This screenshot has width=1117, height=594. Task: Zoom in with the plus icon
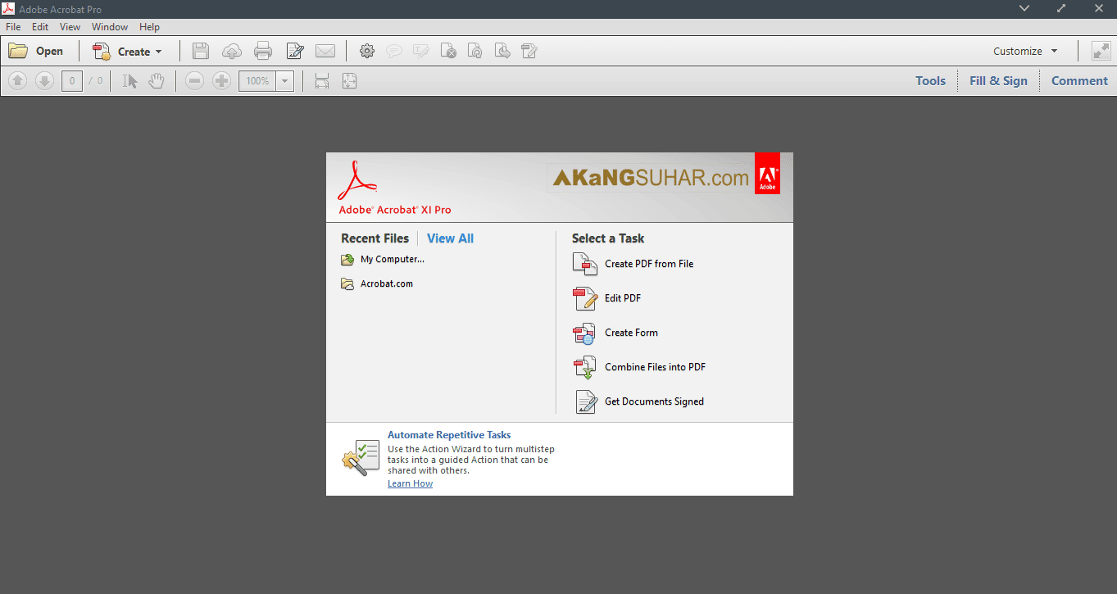pos(221,80)
